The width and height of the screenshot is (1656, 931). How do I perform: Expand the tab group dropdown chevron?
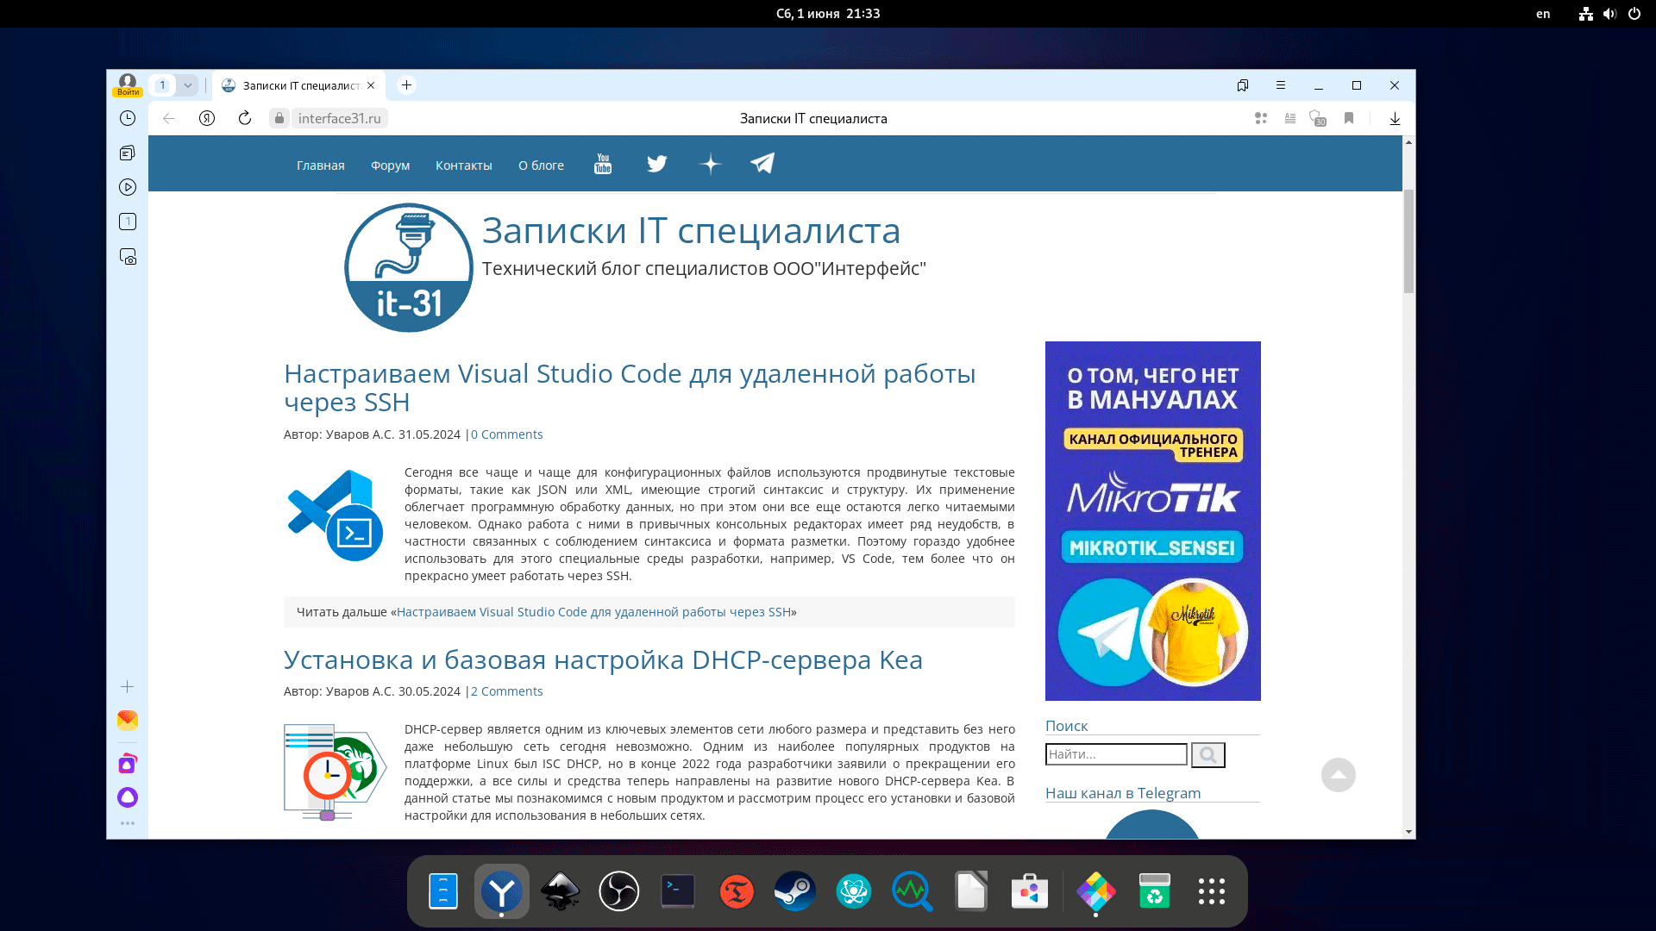click(187, 85)
